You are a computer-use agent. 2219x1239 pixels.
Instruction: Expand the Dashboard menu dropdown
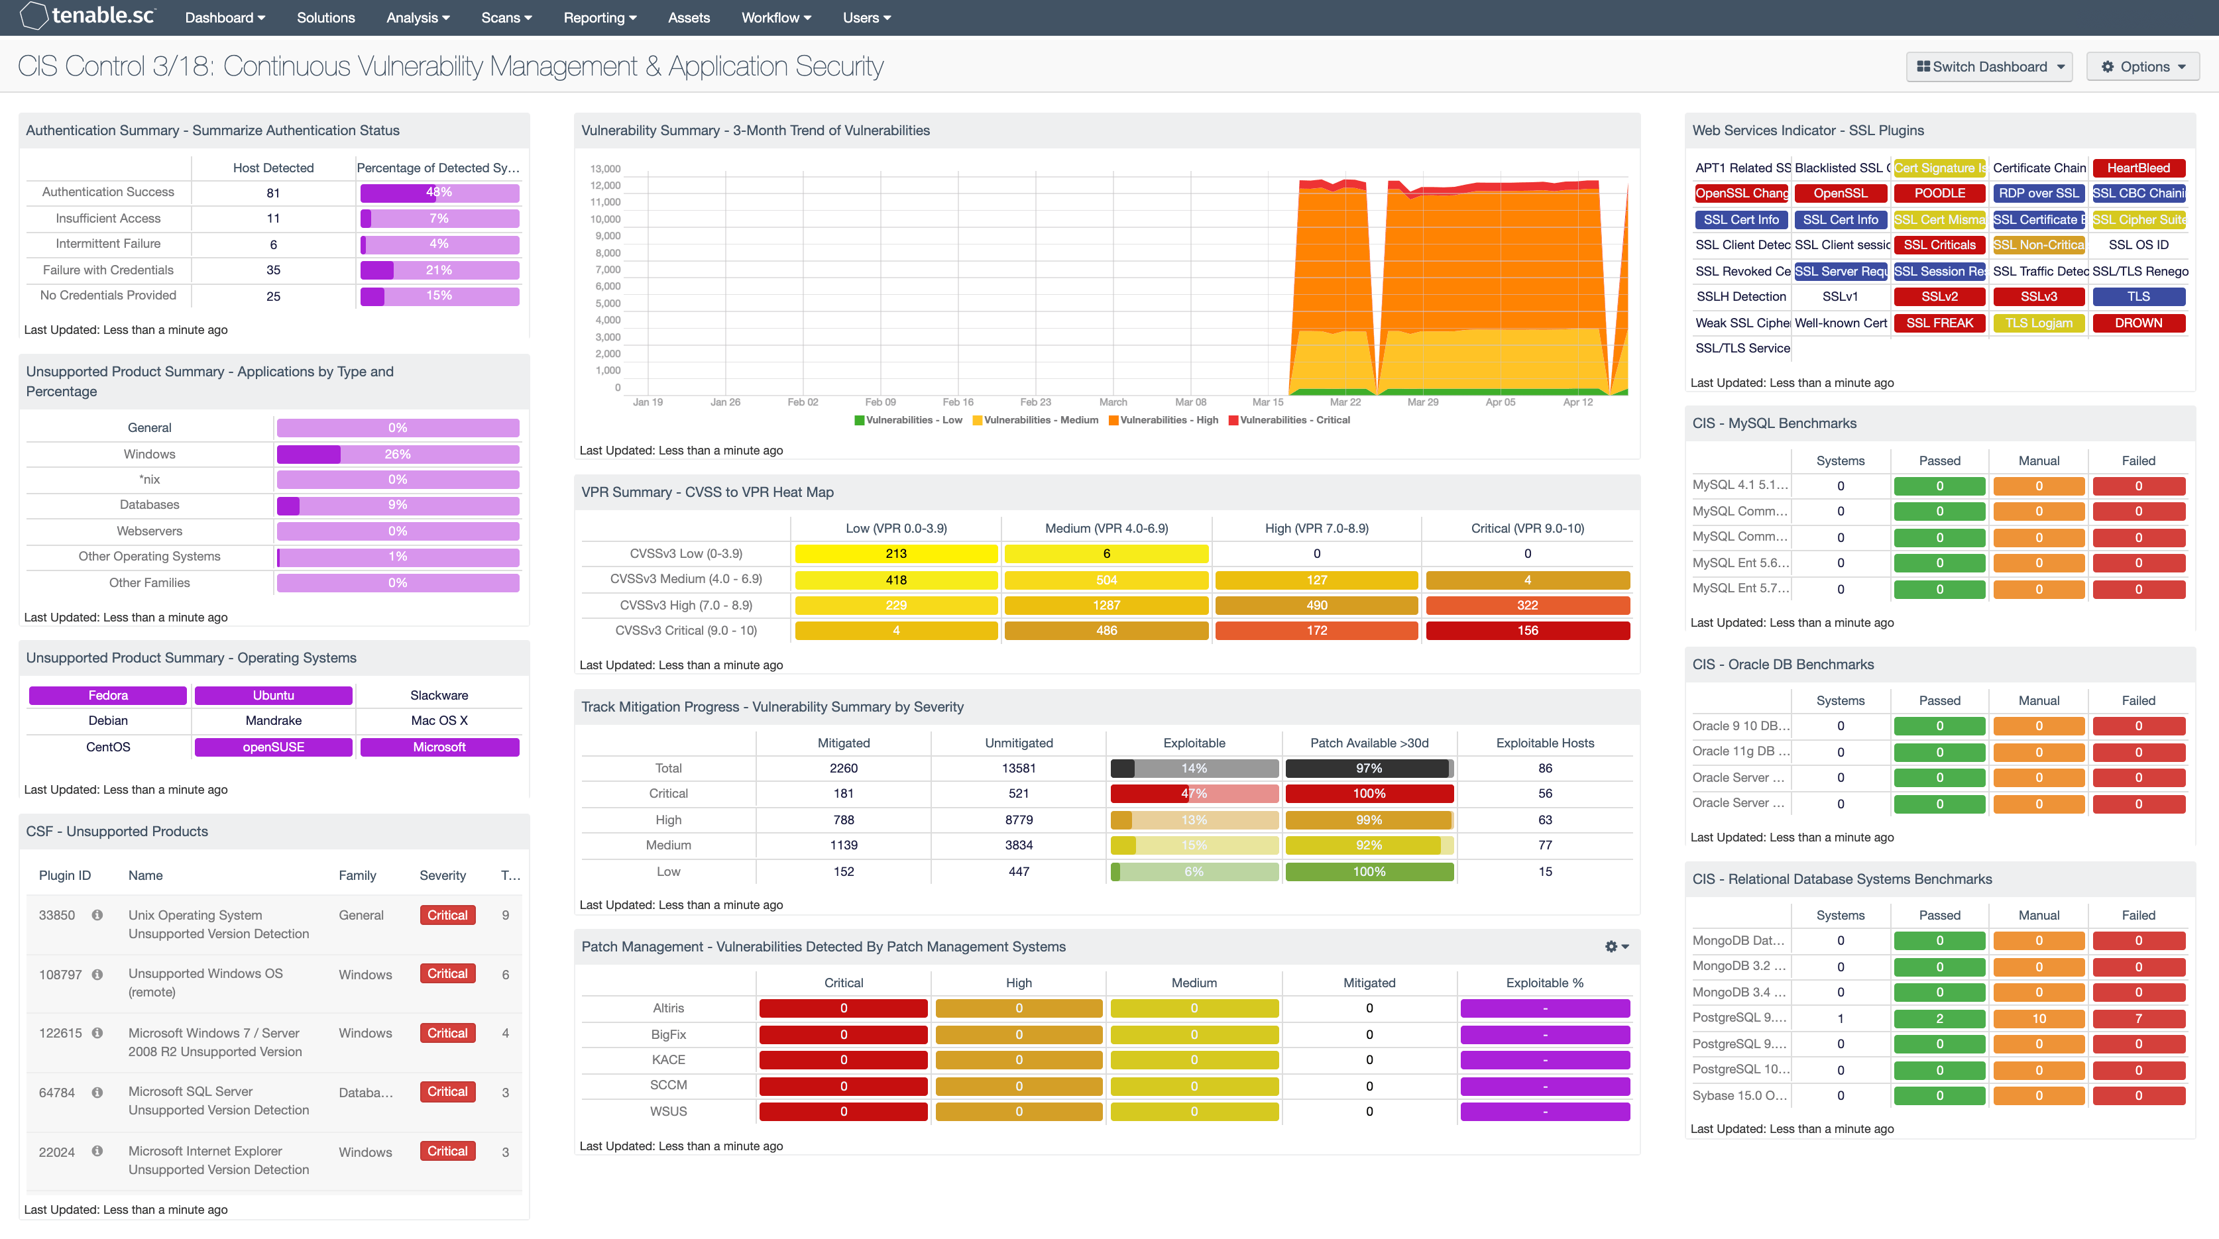pyautogui.click(x=225, y=17)
